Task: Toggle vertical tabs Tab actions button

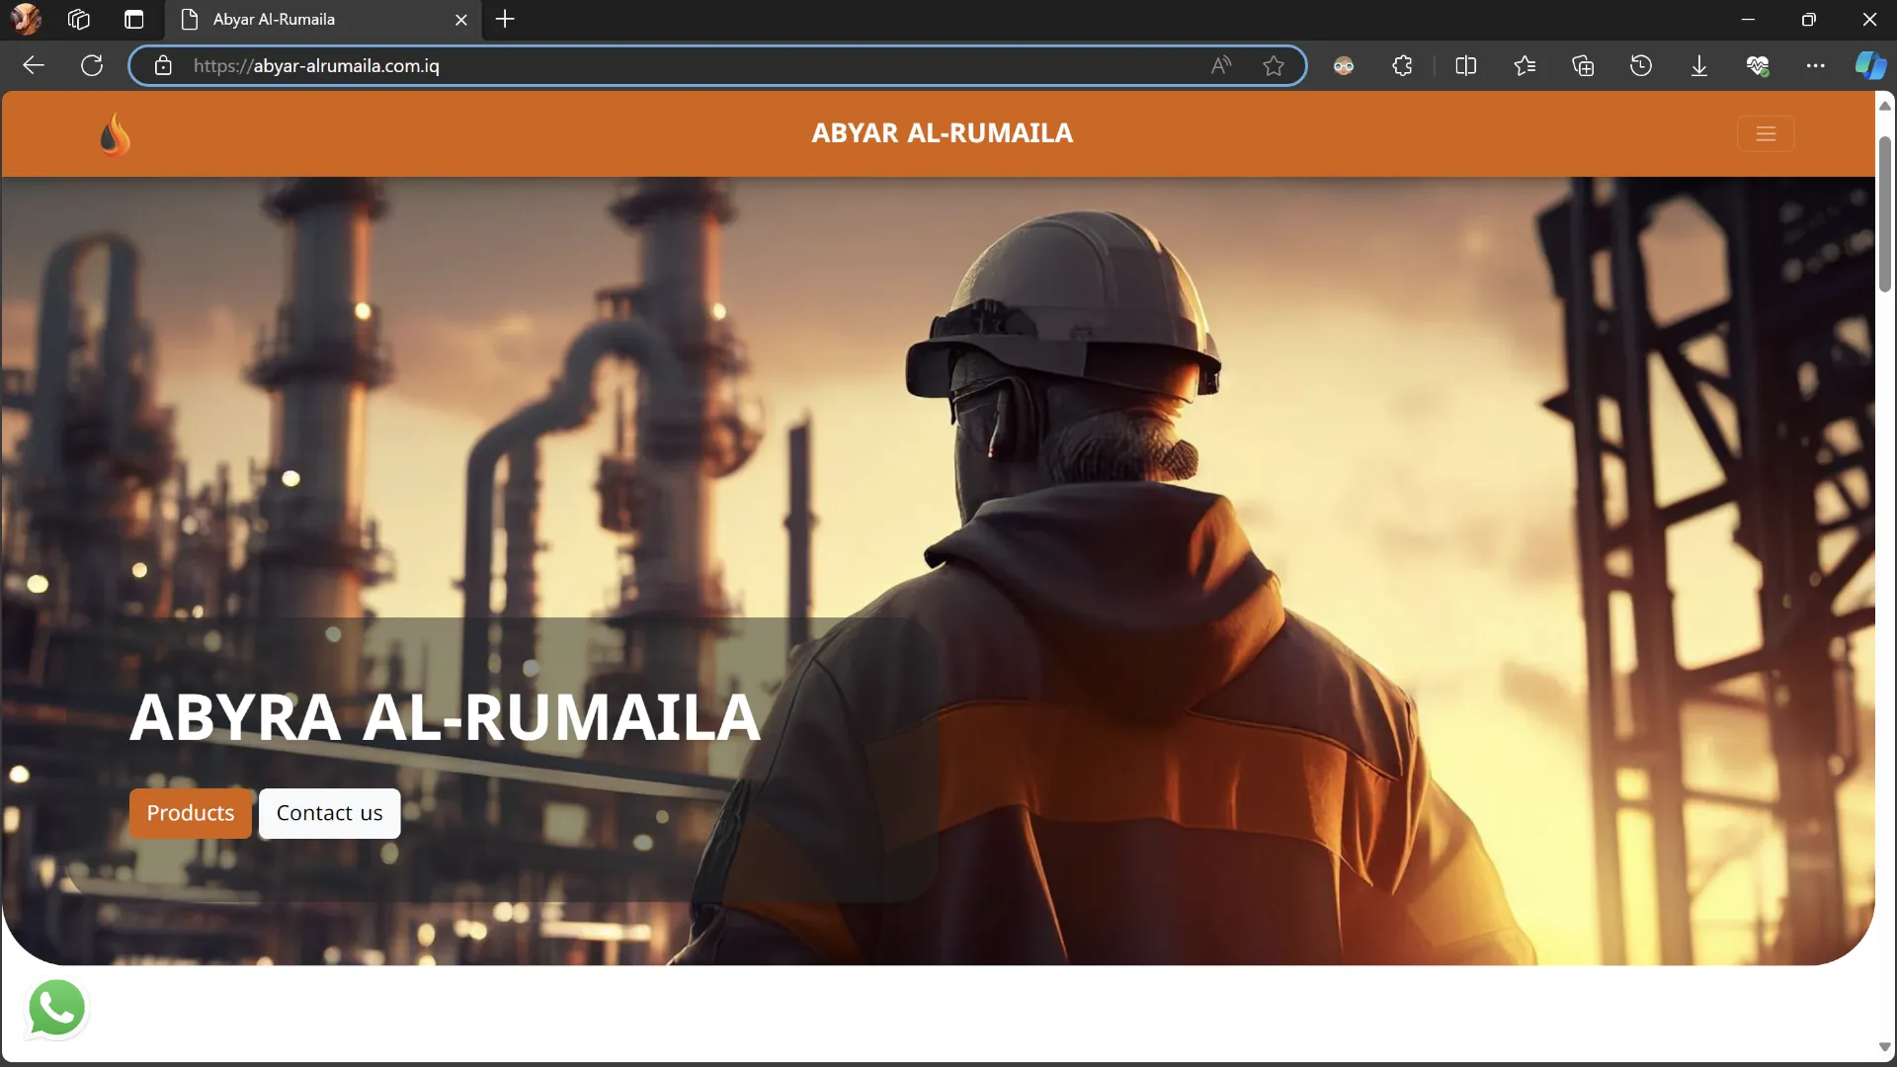Action: coord(134,19)
